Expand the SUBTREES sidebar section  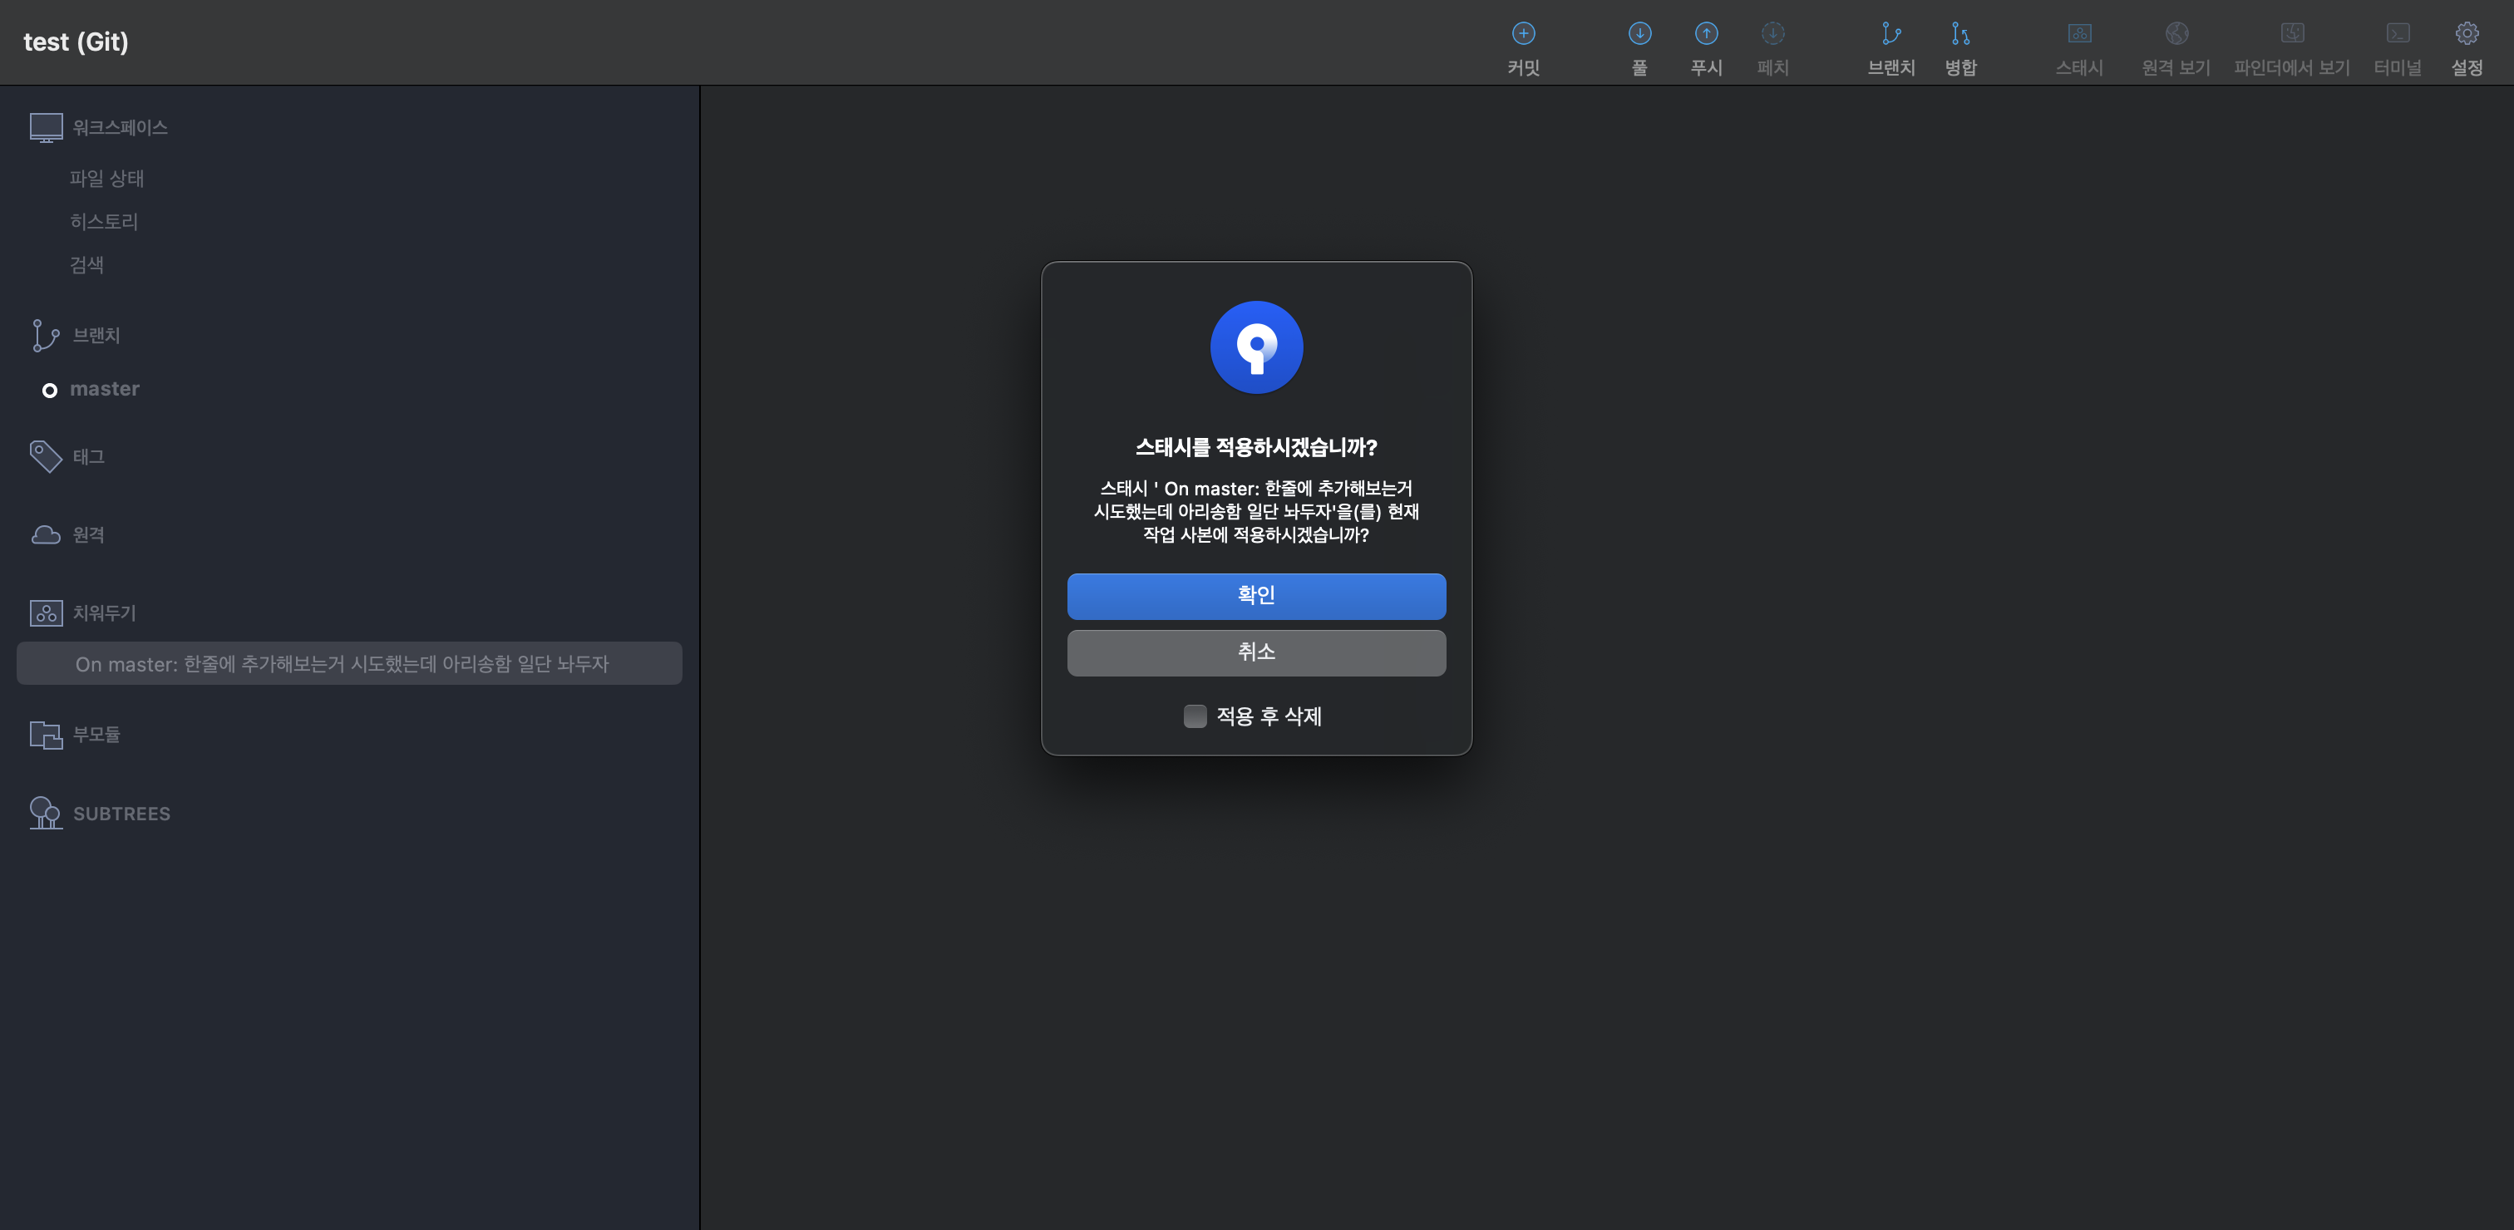click(121, 814)
